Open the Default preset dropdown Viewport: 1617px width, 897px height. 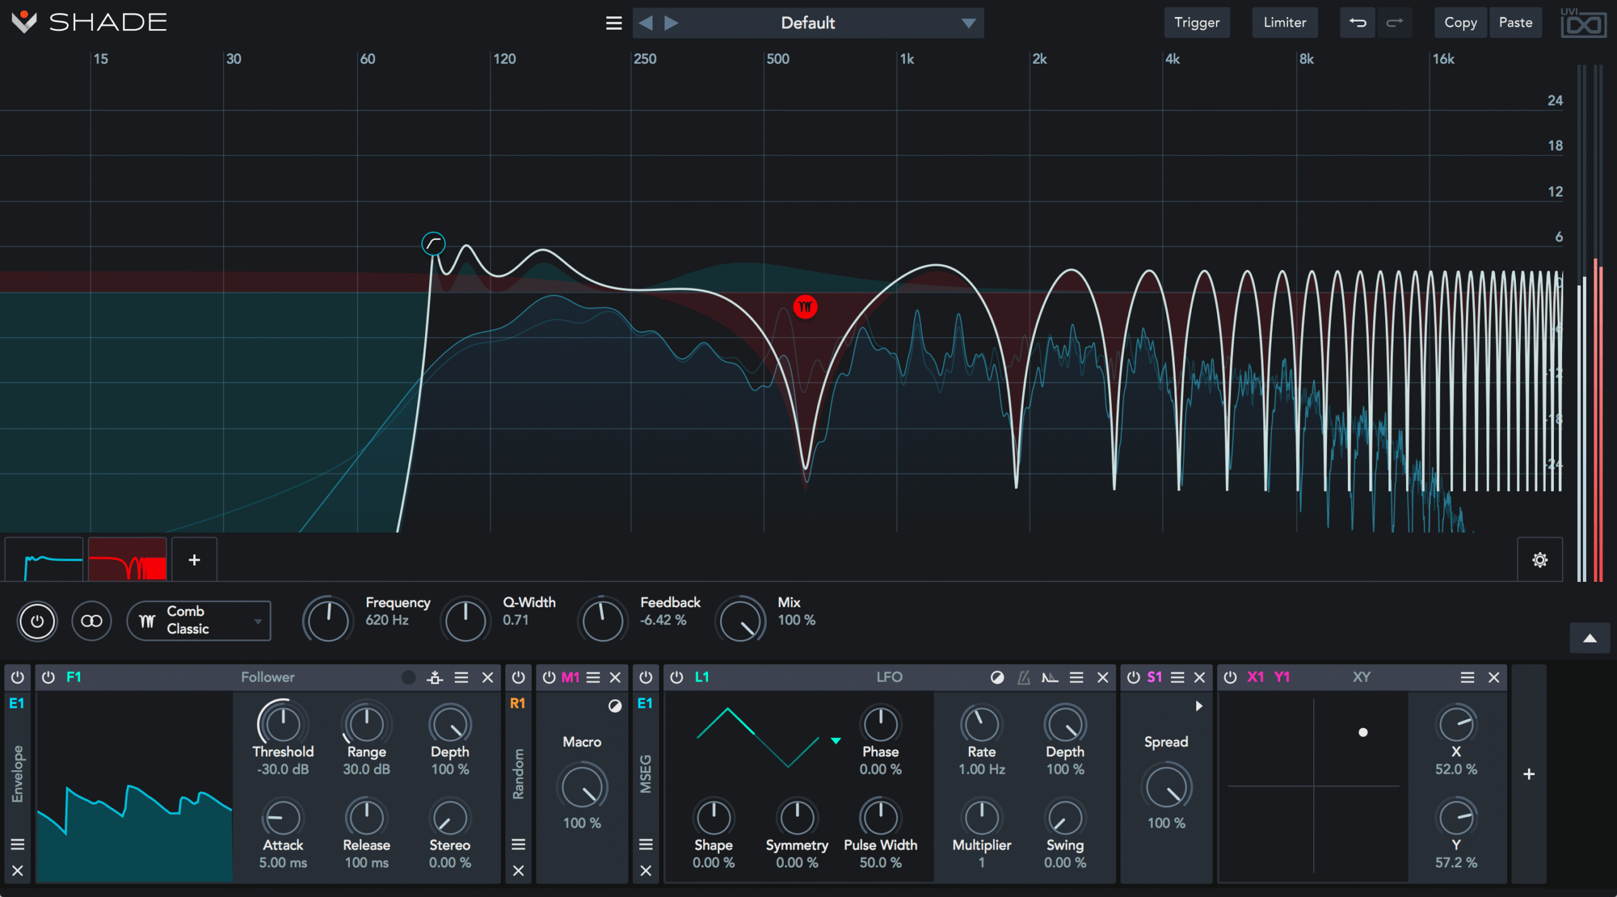968,23
